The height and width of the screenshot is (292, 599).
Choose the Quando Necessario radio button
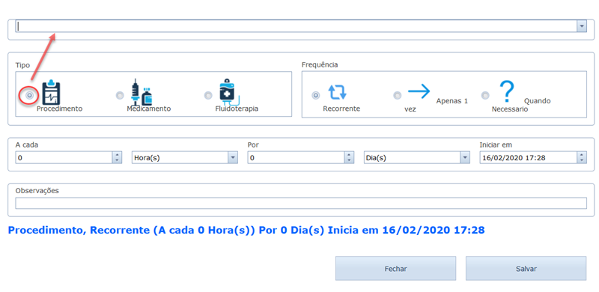(x=485, y=95)
